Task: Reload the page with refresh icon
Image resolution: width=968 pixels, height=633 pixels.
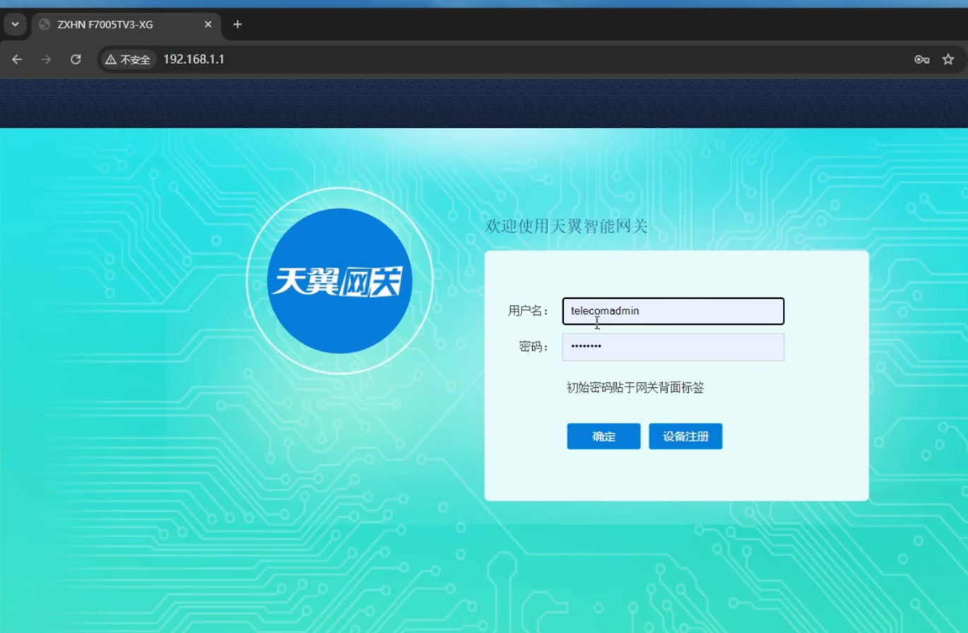Action: tap(76, 59)
